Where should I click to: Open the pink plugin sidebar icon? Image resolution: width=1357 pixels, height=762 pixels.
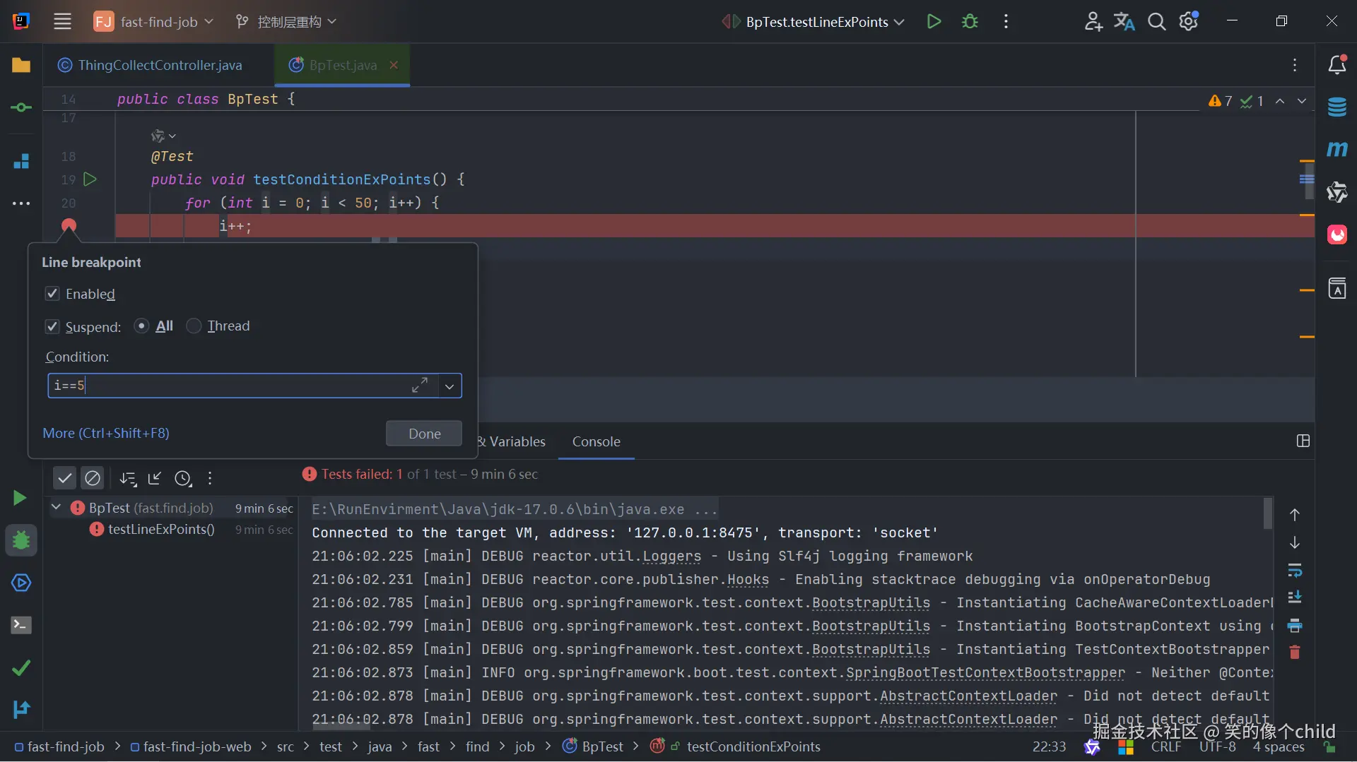click(x=1337, y=234)
